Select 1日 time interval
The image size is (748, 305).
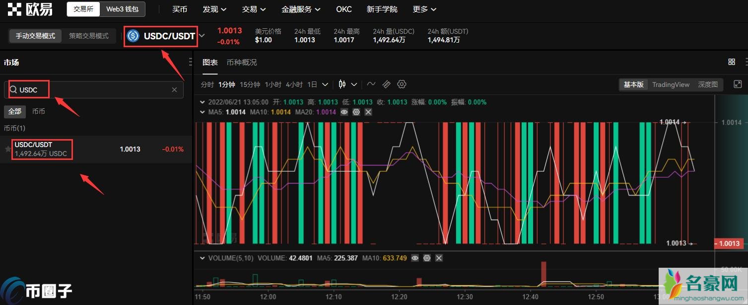pos(312,84)
